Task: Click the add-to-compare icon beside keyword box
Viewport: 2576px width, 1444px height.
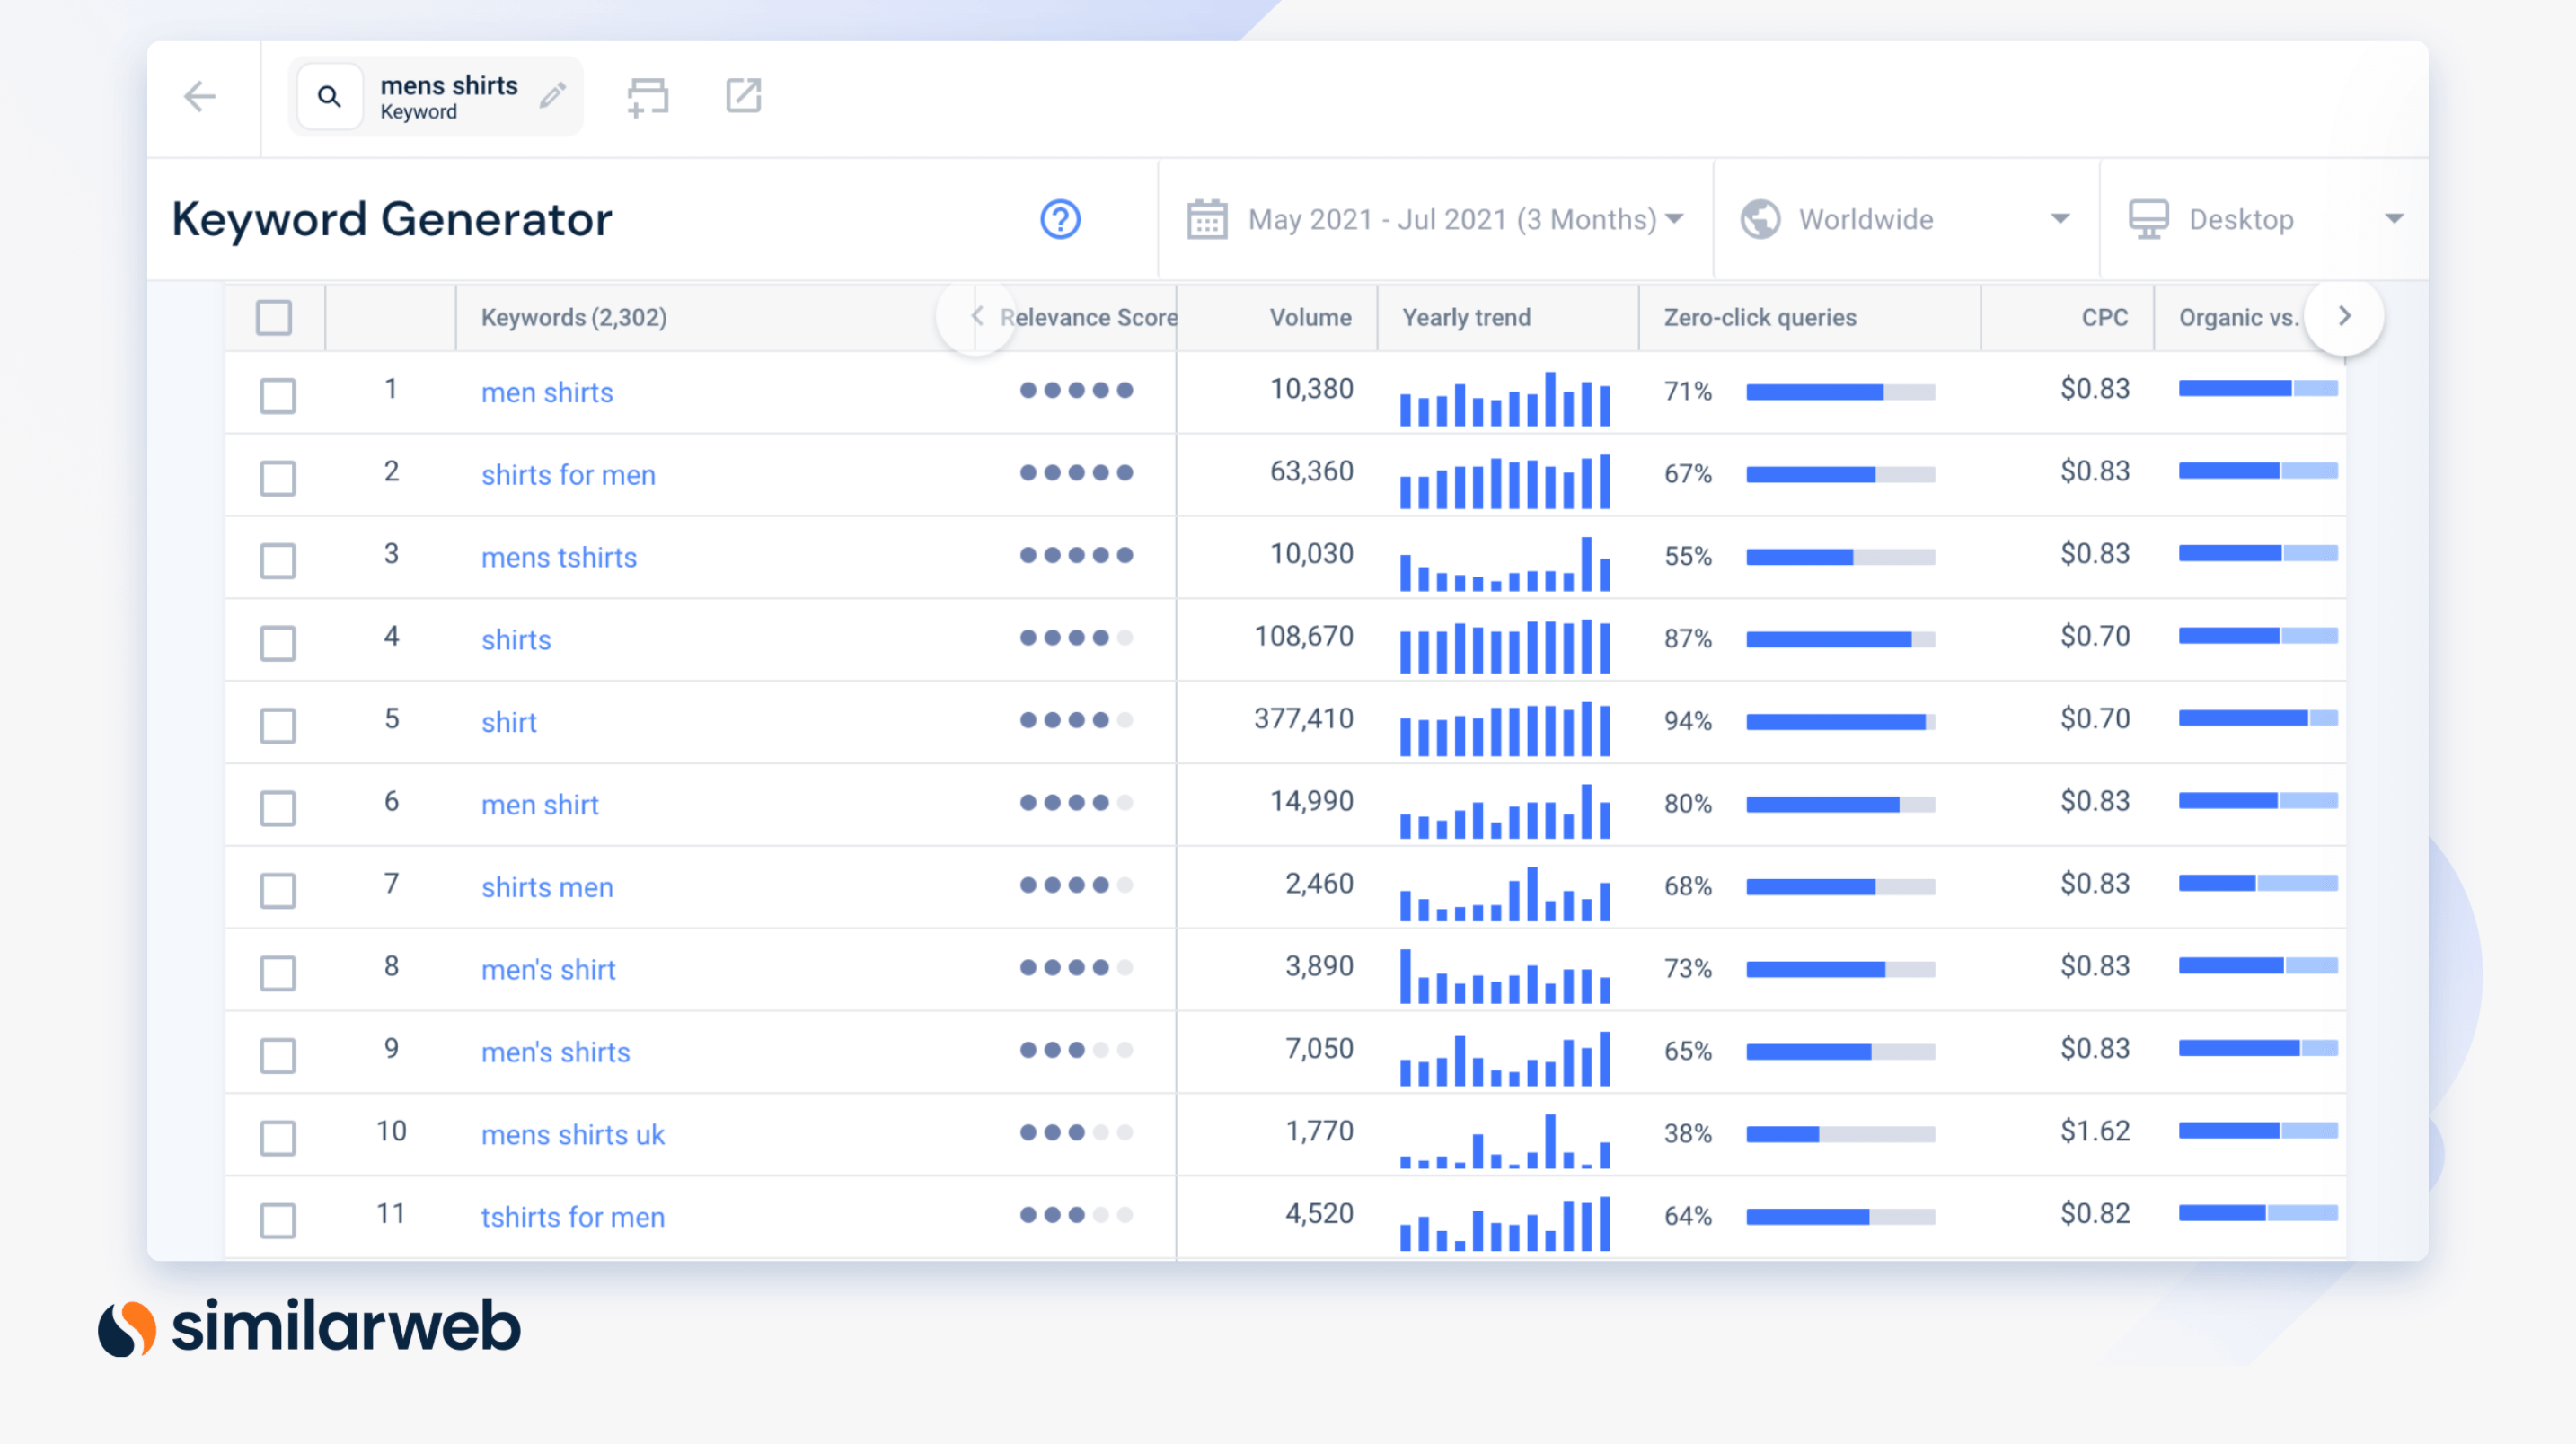Action: (647, 98)
